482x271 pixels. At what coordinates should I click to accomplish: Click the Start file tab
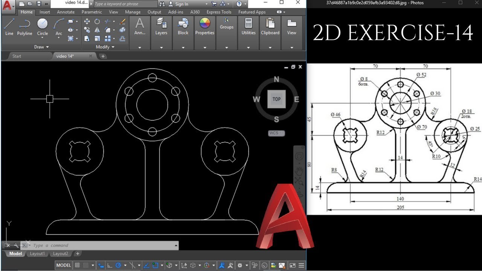click(x=17, y=56)
